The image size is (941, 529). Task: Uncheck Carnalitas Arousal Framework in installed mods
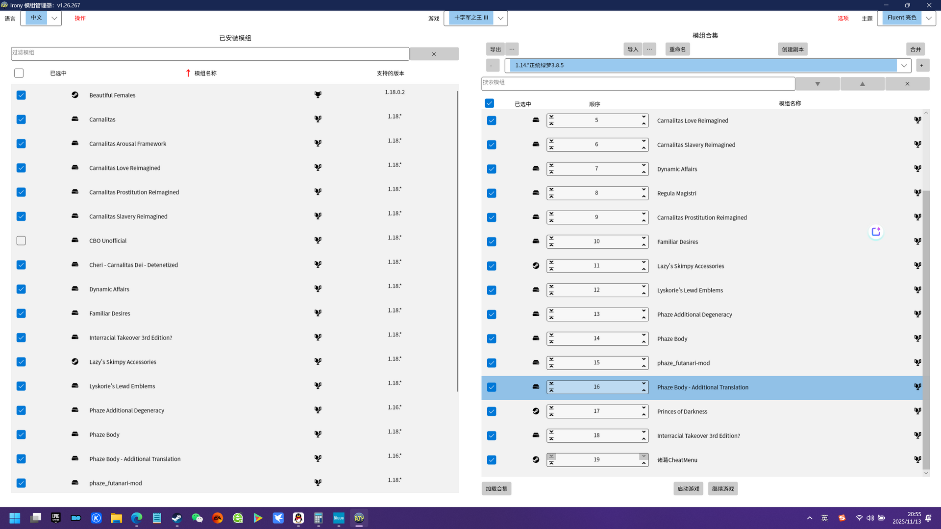coord(21,144)
